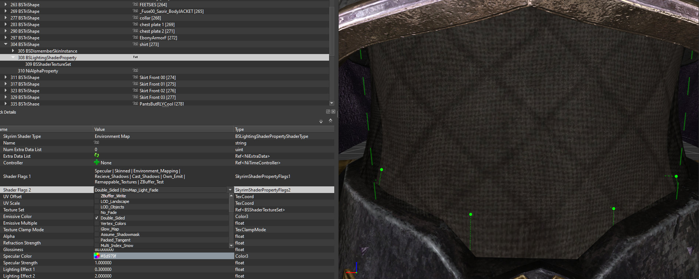Viewport: 699px width, 279px height.
Task: Click the Txt icon in the NiAlphaProperty row
Action: tap(135, 71)
